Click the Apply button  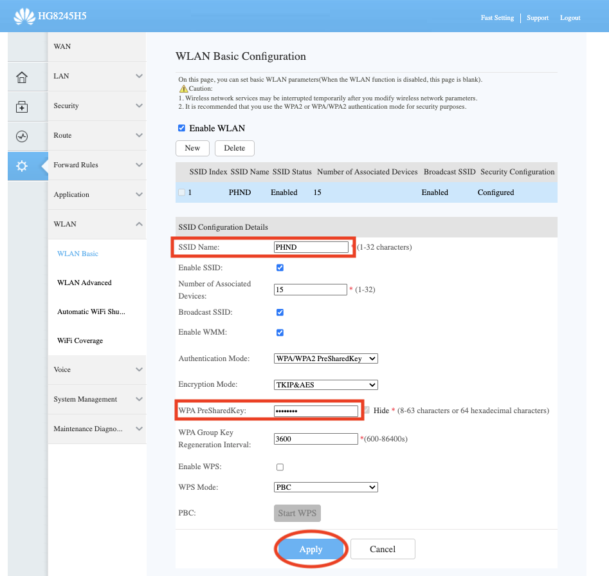pos(311,549)
